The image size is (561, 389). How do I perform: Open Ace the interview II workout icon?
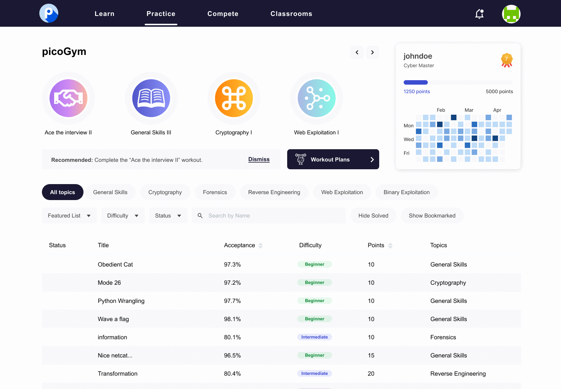tap(68, 98)
